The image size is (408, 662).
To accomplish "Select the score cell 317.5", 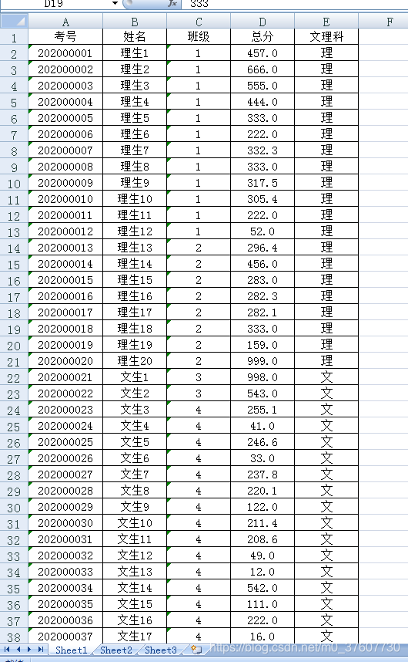I will 263,183.
